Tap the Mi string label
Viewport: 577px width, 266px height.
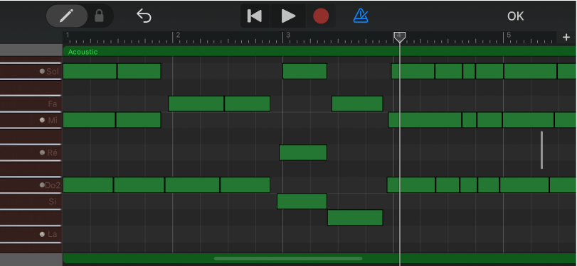coord(53,120)
